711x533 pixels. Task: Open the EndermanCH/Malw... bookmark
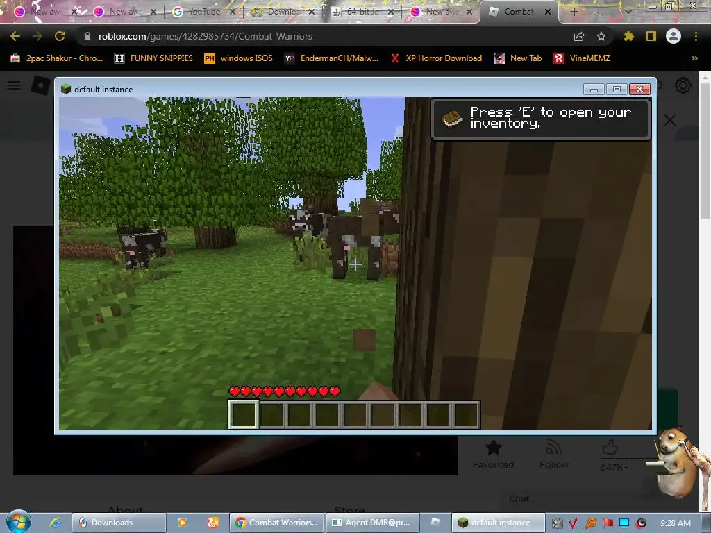click(x=331, y=58)
